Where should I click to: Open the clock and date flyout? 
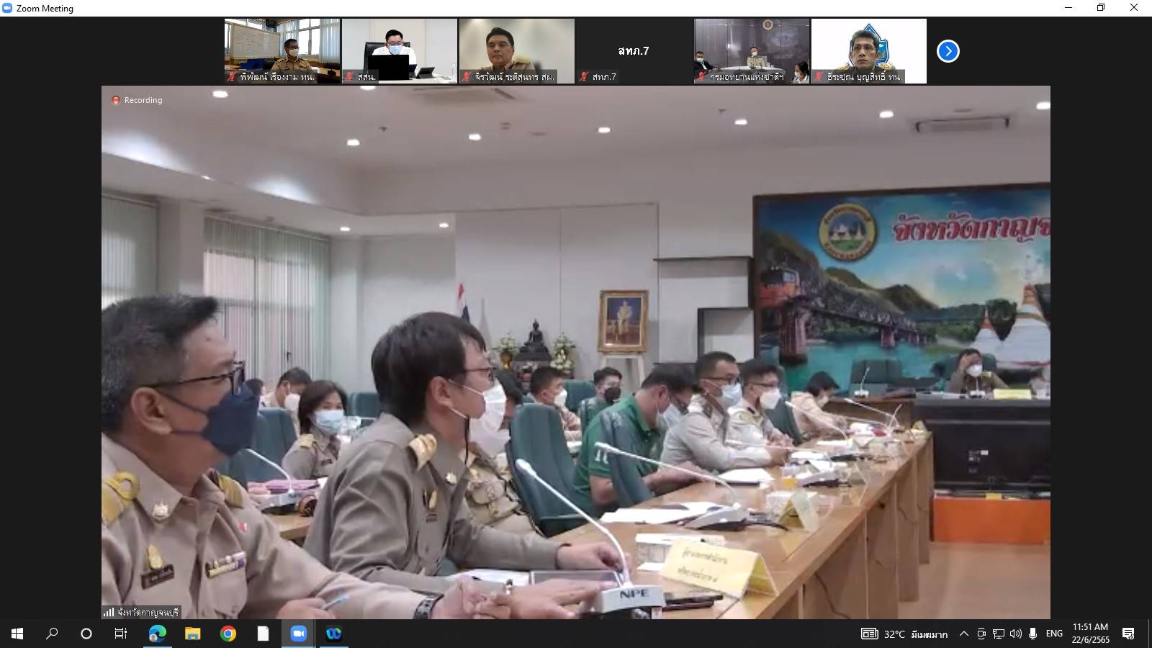1090,634
